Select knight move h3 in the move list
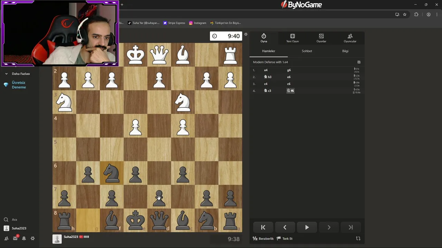 coord(268,77)
